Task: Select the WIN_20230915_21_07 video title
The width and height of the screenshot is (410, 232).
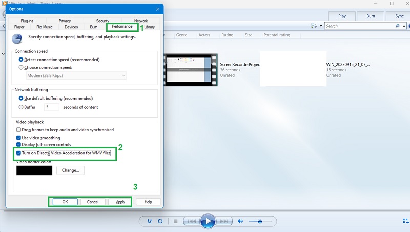Action: click(x=348, y=64)
